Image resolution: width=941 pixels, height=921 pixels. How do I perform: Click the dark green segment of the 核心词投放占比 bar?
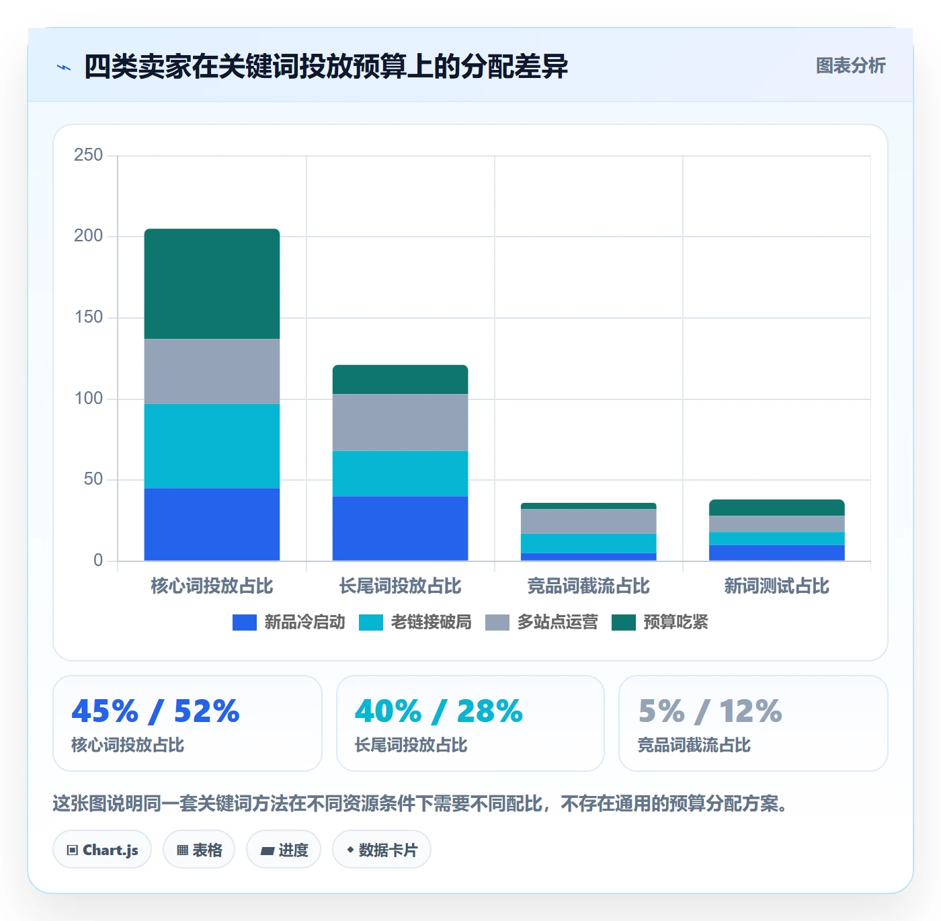pos(212,284)
